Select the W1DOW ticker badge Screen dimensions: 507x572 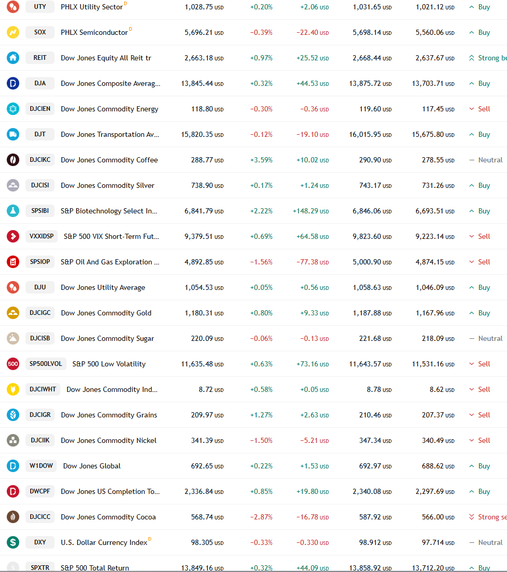coord(41,466)
